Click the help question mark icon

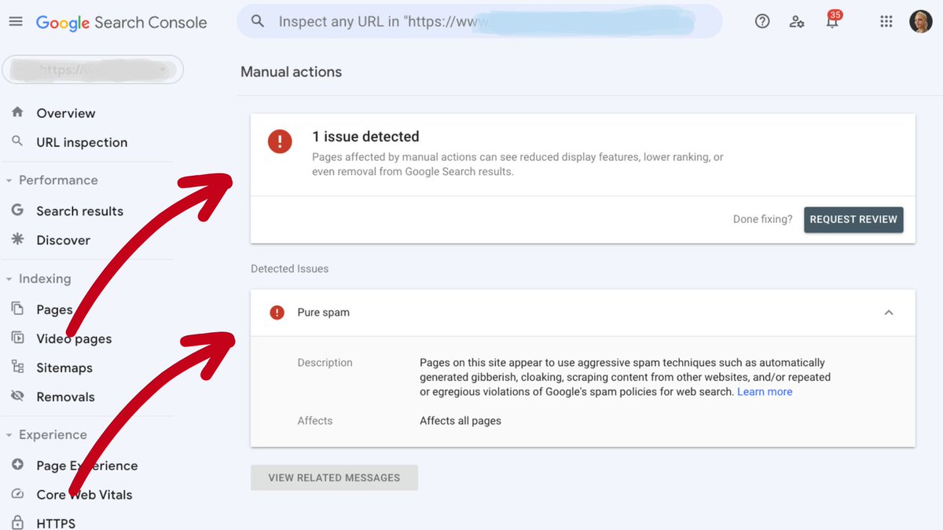pos(762,21)
